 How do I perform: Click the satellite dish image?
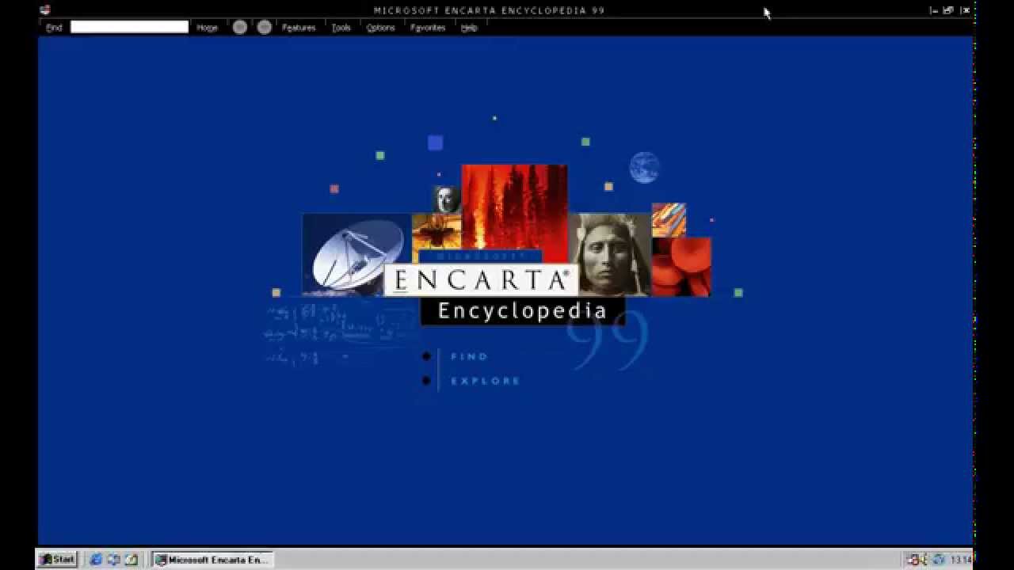(x=356, y=254)
